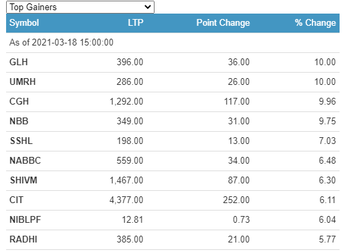This screenshot has width=345, height=252.
Task: Click the As of 2021-03-18 timestamp row
Action: click(x=173, y=43)
